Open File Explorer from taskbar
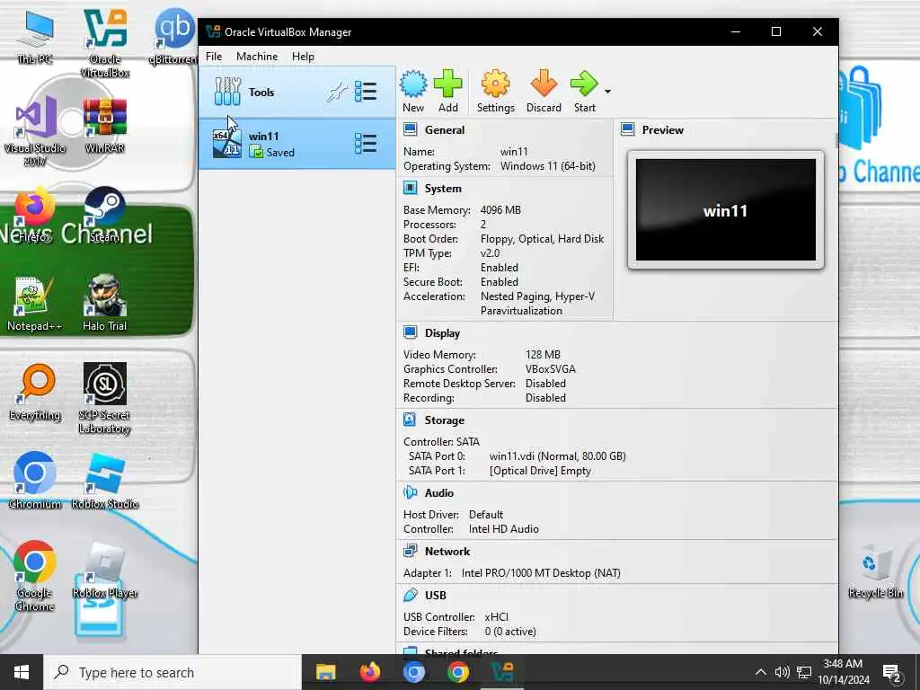The height and width of the screenshot is (690, 920). [325, 672]
